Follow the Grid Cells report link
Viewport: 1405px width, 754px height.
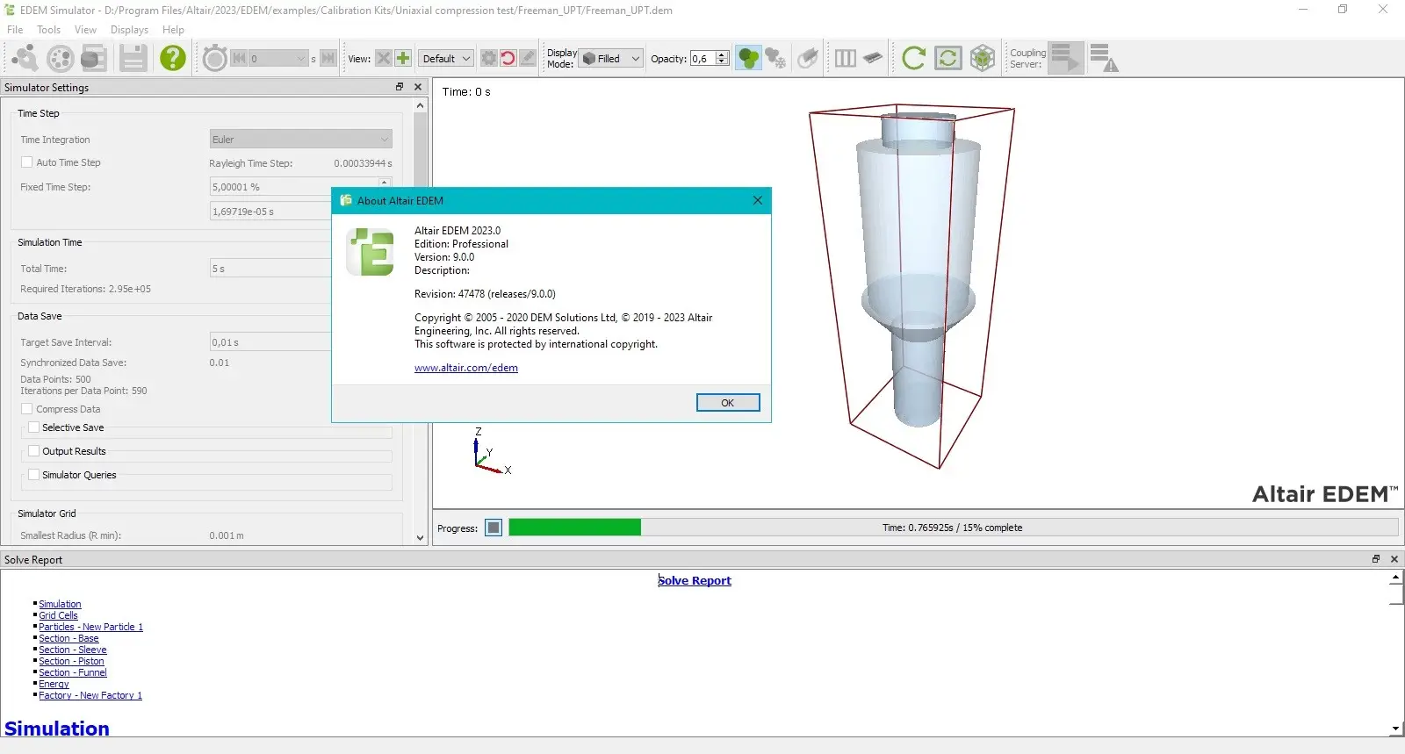pyautogui.click(x=58, y=615)
